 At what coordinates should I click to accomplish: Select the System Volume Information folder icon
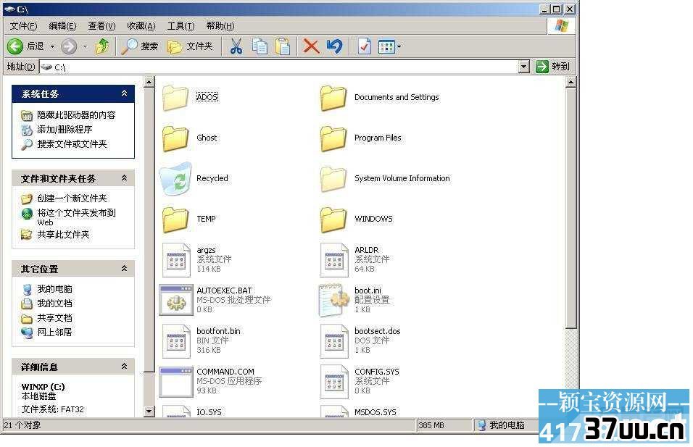(333, 178)
